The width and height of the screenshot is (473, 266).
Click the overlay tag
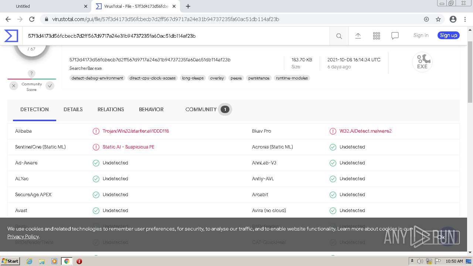point(217,78)
